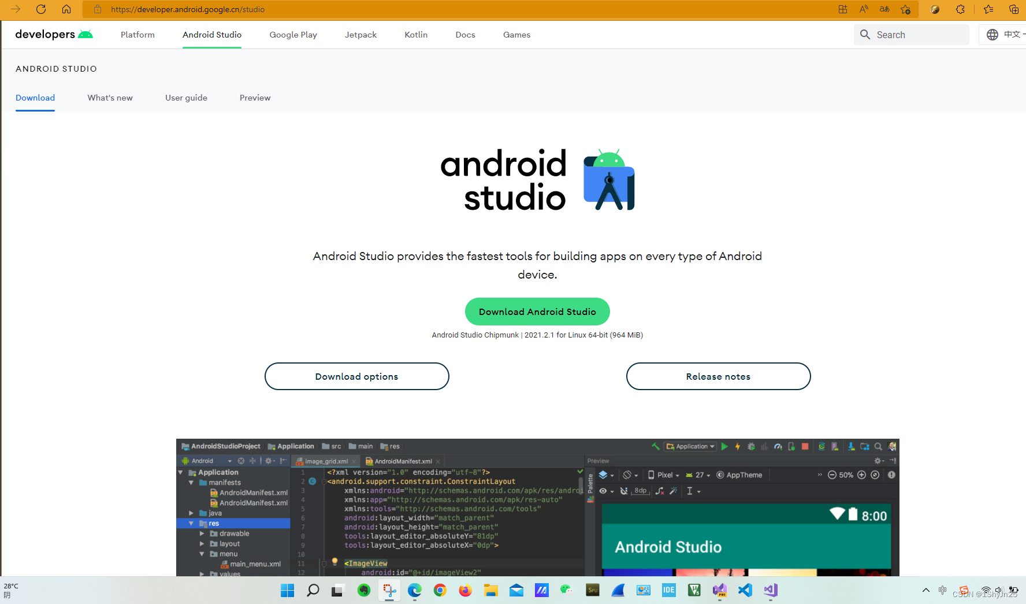This screenshot has height=604, width=1026.
Task: Open the Pixel device dropdown in Preview
Action: coord(664,475)
